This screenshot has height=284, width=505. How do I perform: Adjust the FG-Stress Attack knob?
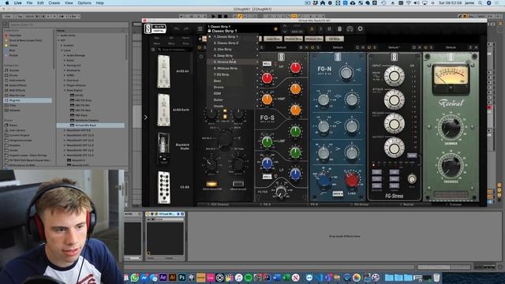point(394,100)
